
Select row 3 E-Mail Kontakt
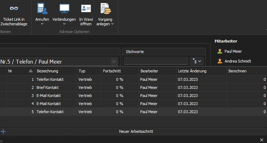pos(133,96)
